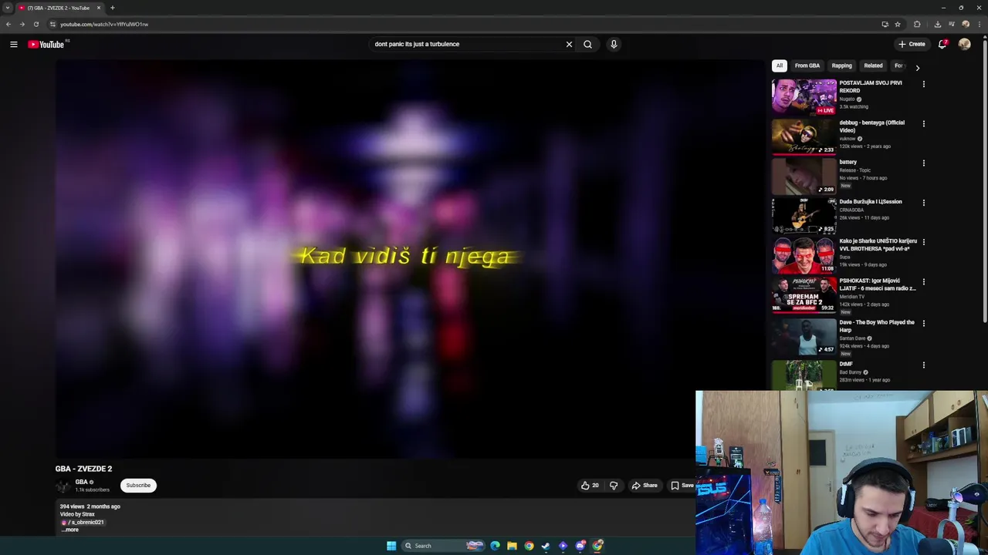Save the video to a playlist

click(x=682, y=486)
